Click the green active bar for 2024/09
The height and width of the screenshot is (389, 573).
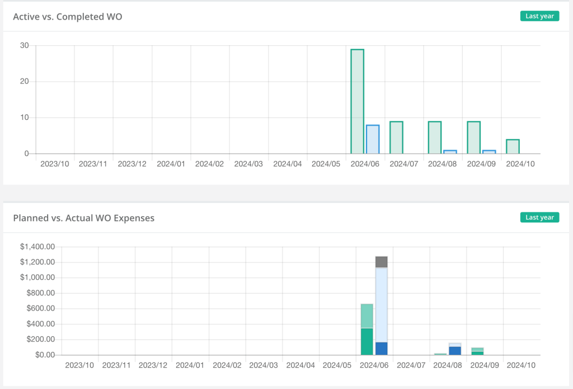pyautogui.click(x=473, y=137)
